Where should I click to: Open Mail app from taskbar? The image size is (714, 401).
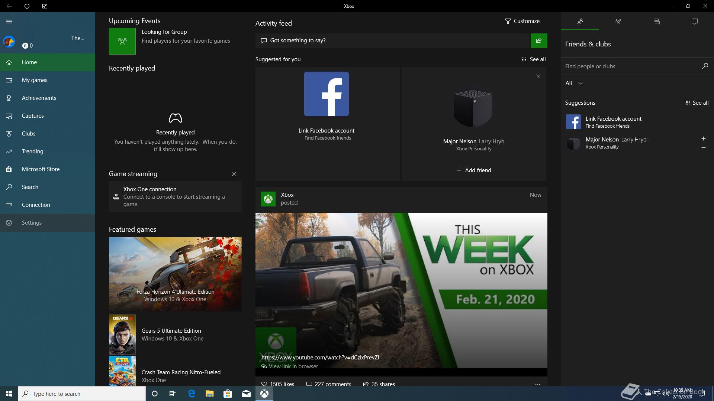pos(246,394)
